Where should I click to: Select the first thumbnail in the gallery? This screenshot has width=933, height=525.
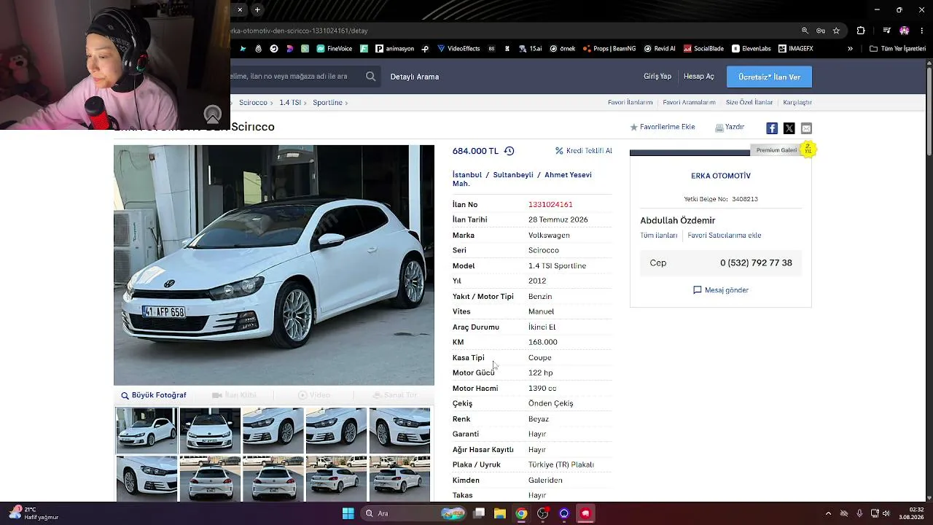147,429
